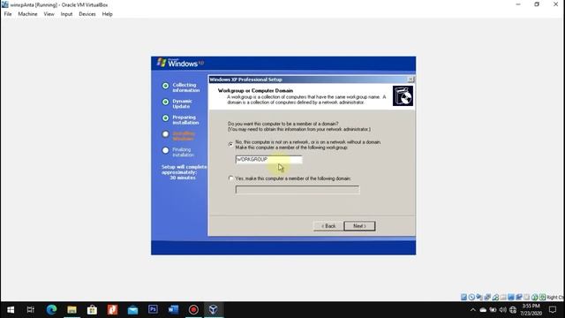The image size is (565, 318).
Task: Click in the WORKGROUP name field
Action: tap(268, 159)
